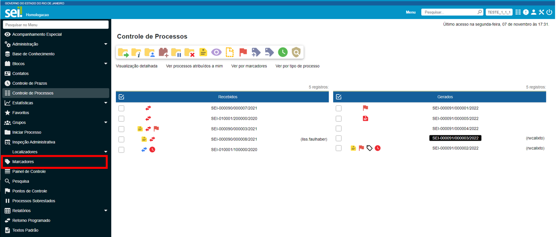Click the green clock icon in the toolbar
The height and width of the screenshot is (237, 556).
tap(282, 52)
